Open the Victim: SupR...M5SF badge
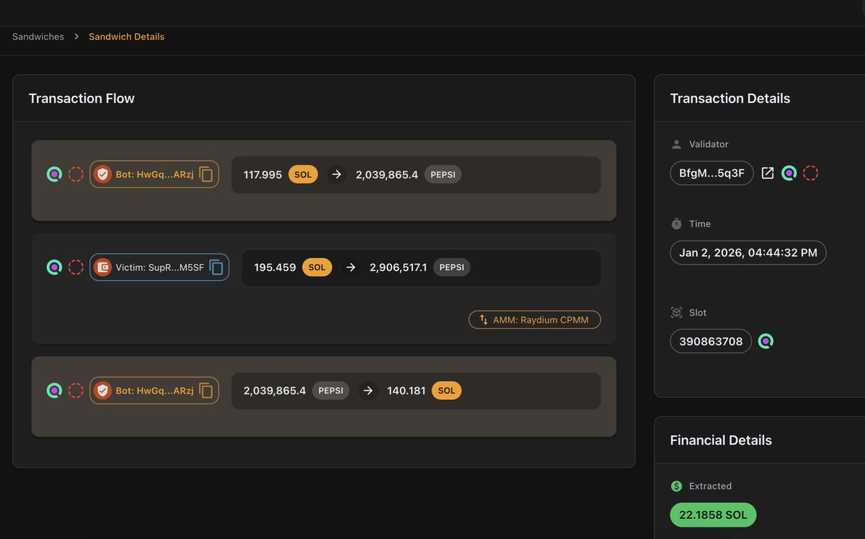Screen dimensions: 865x539 pyautogui.click(x=159, y=267)
